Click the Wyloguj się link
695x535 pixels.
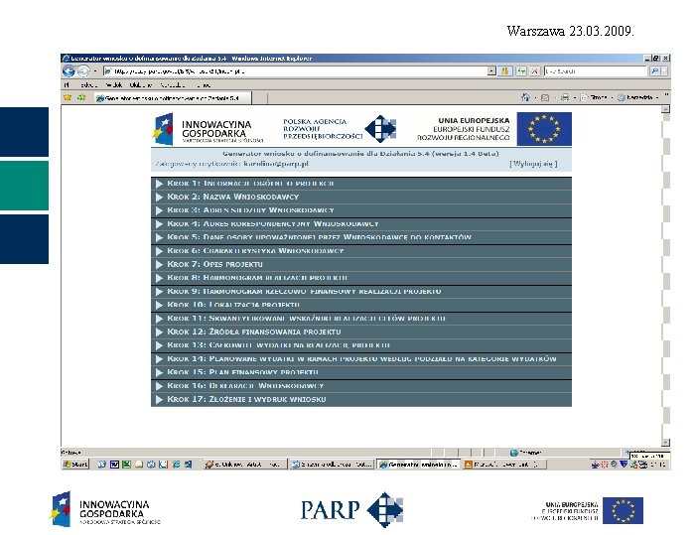click(533, 164)
